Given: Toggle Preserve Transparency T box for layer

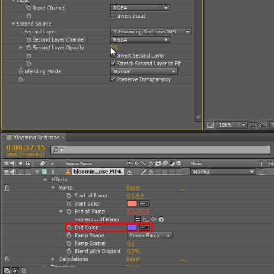Looking at the screenshot, I should (x=262, y=172).
